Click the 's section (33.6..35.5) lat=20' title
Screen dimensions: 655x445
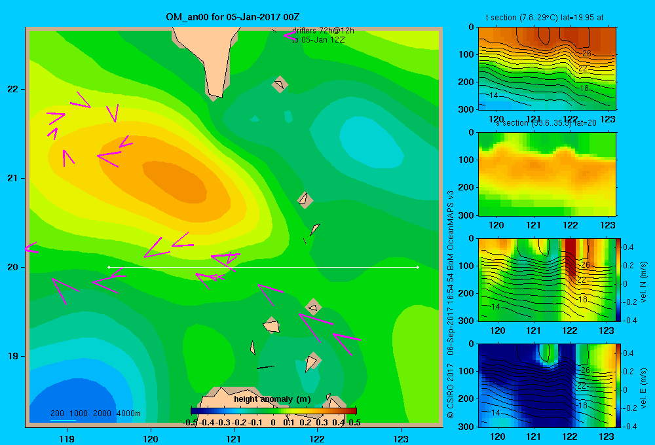[546, 123]
